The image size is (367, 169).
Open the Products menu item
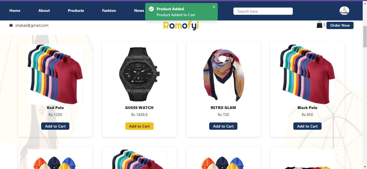point(76,10)
